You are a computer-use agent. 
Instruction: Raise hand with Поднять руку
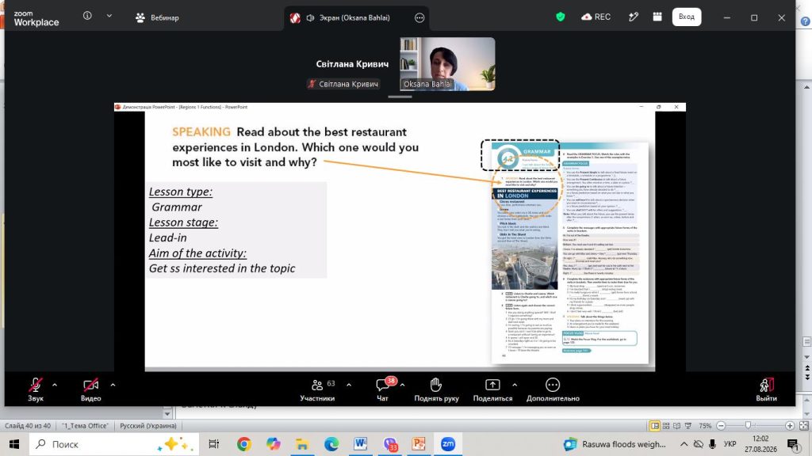click(x=436, y=389)
